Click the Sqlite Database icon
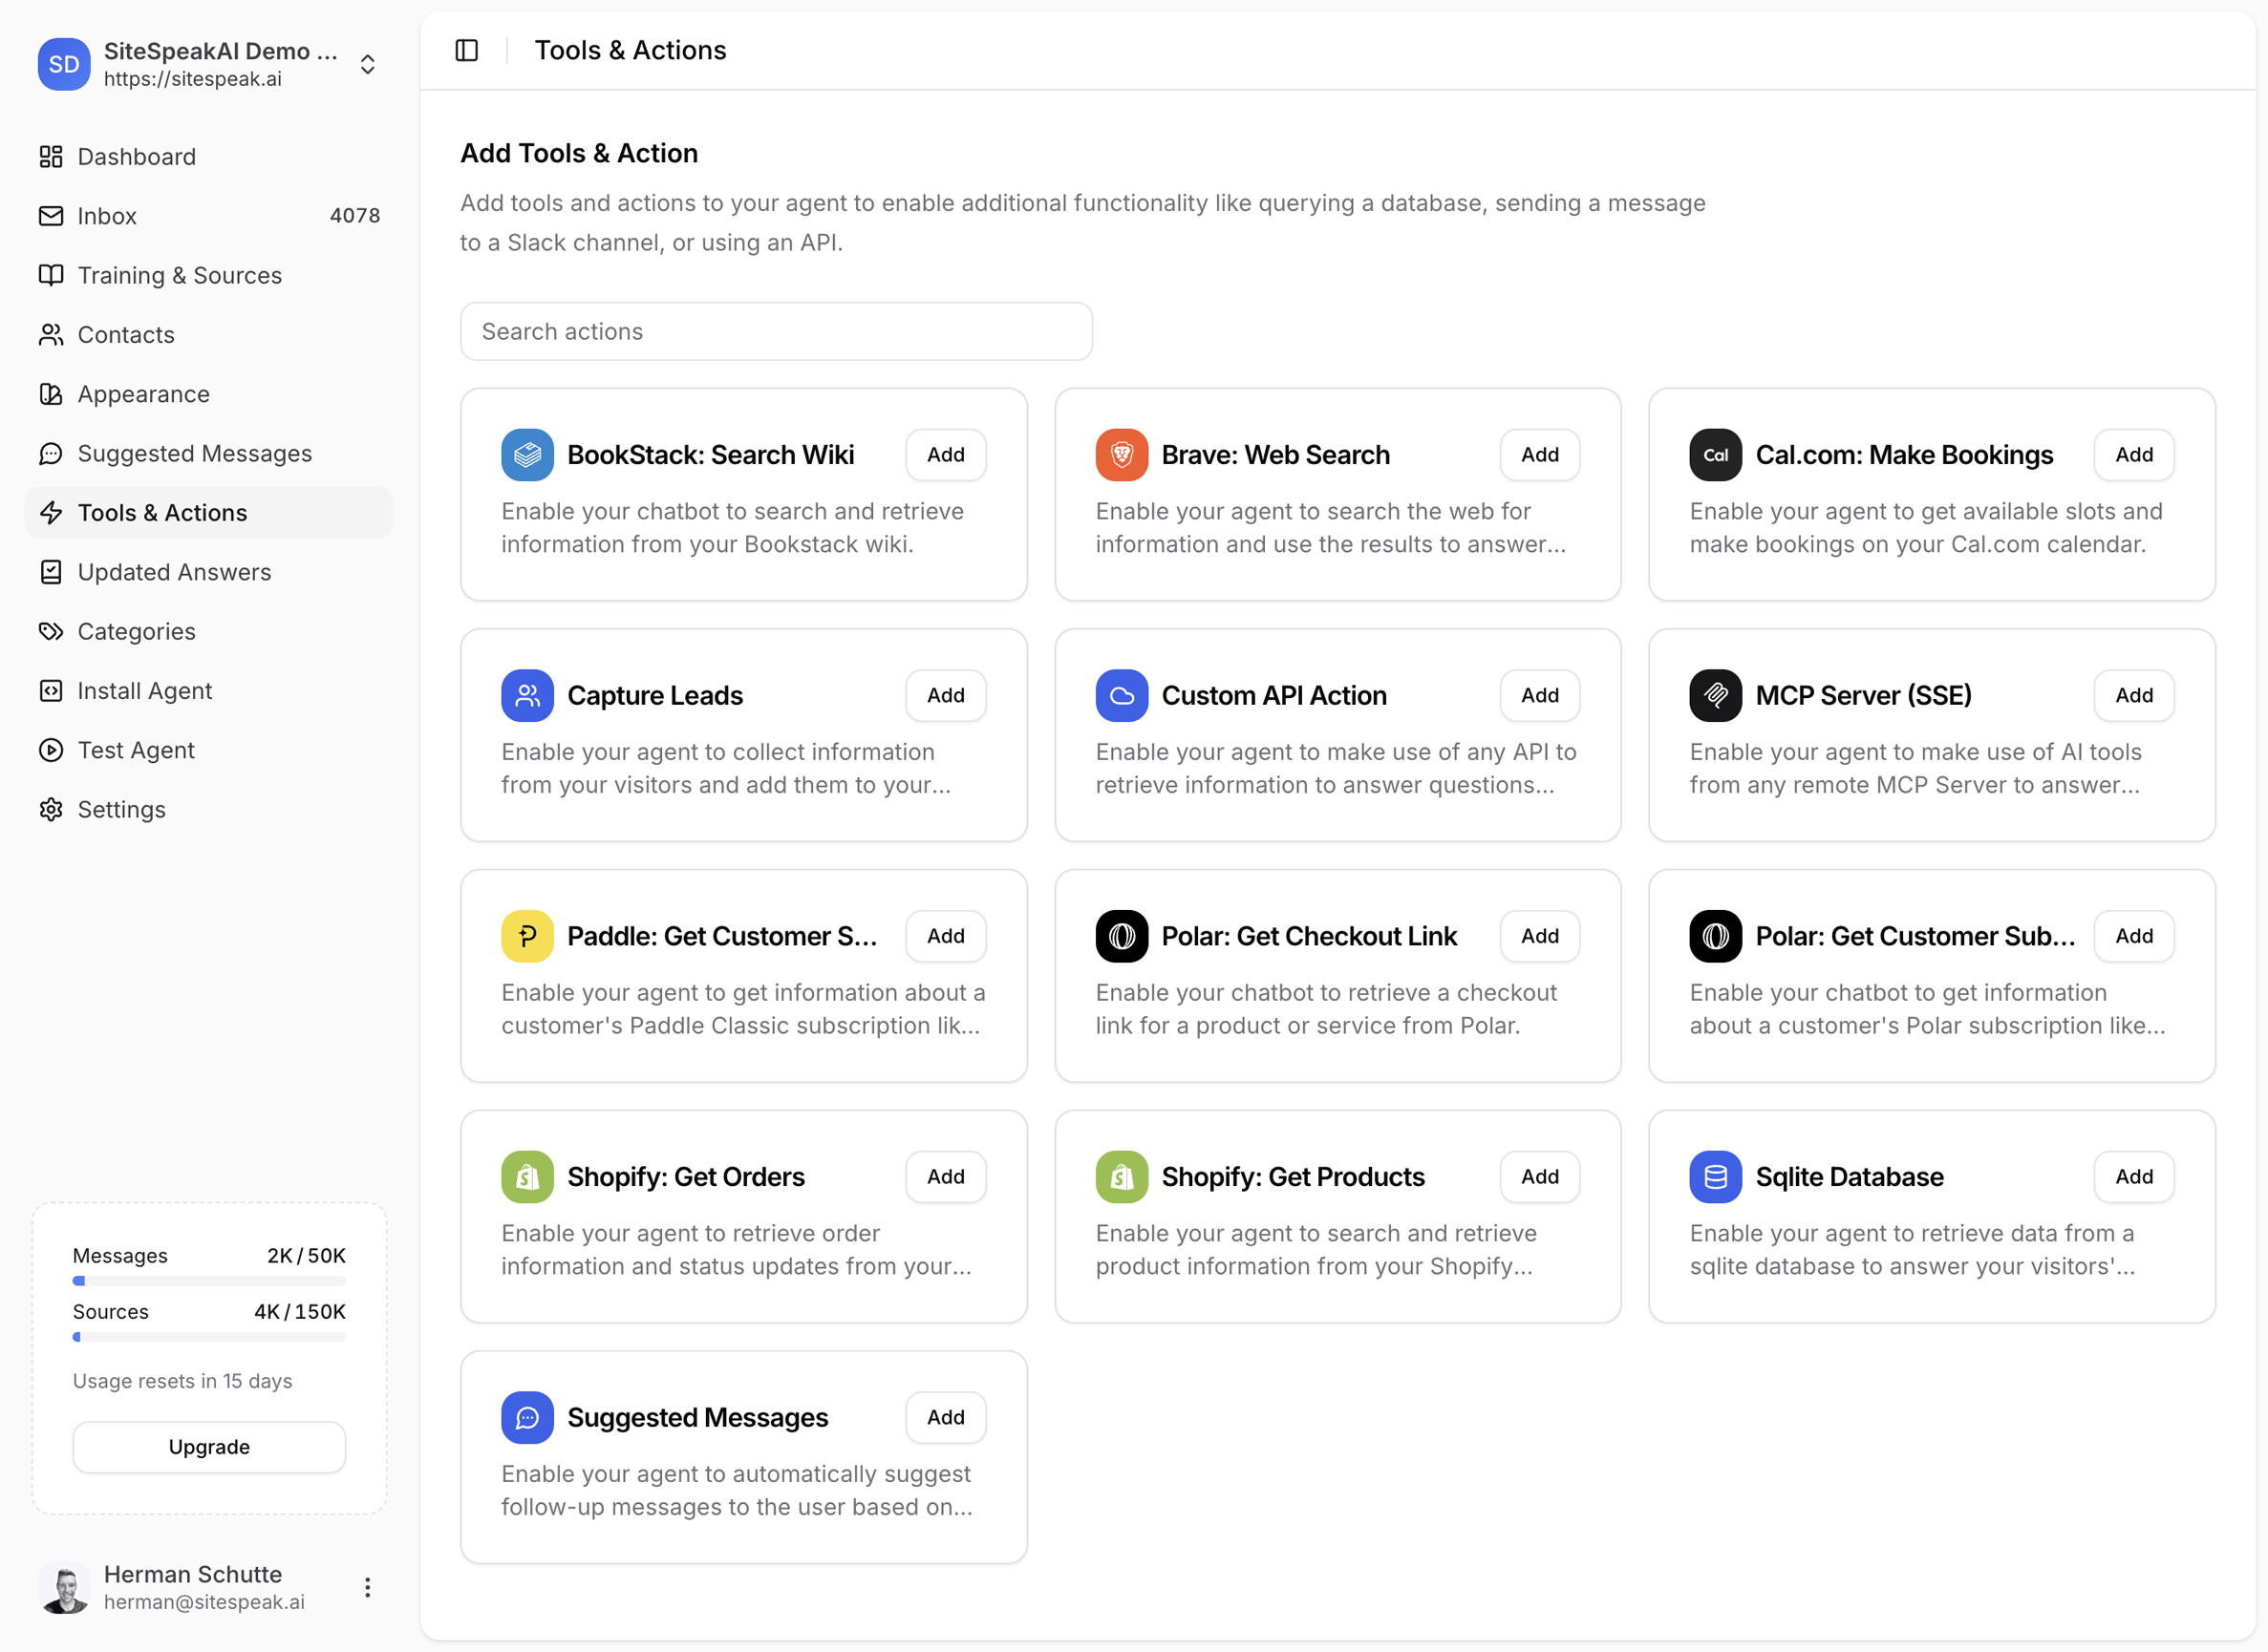Image resolution: width=2268 pixels, height=1652 pixels. tap(1715, 1177)
